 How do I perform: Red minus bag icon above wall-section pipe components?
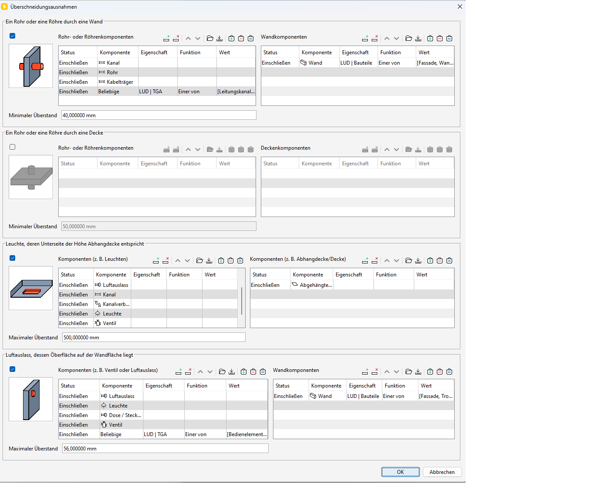coord(241,38)
